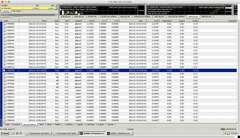This screenshot has height=138, width=240.
Task: Open the GBPUSD,M1 chart tab
Action: click(206, 16)
